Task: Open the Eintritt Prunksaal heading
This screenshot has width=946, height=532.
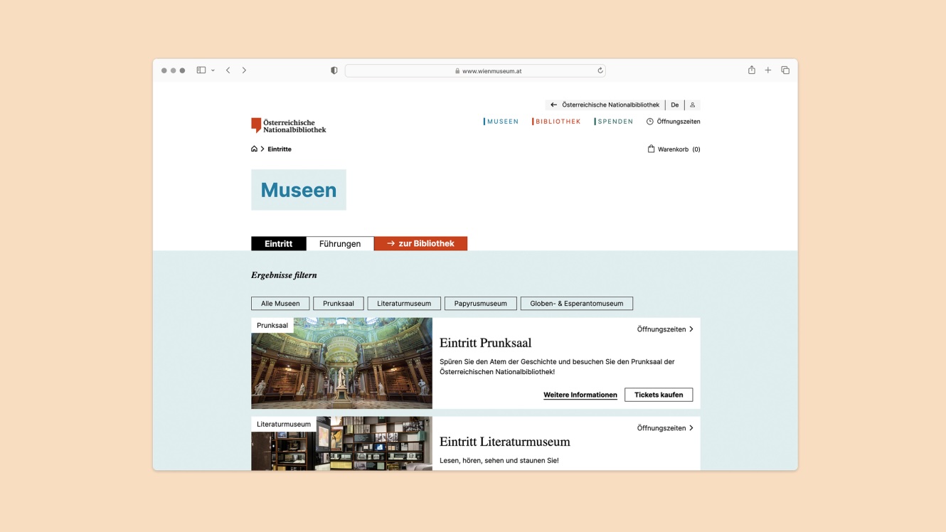Action: pos(486,344)
